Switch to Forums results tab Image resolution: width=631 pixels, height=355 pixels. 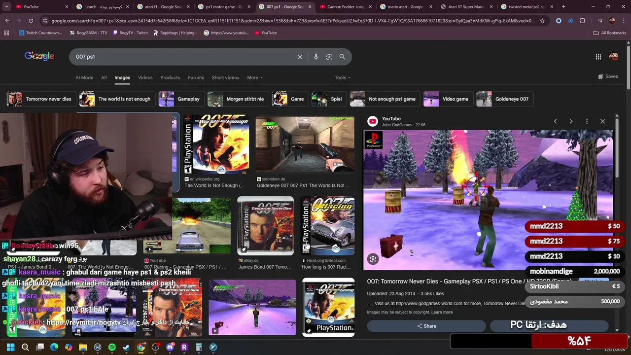pyautogui.click(x=196, y=77)
